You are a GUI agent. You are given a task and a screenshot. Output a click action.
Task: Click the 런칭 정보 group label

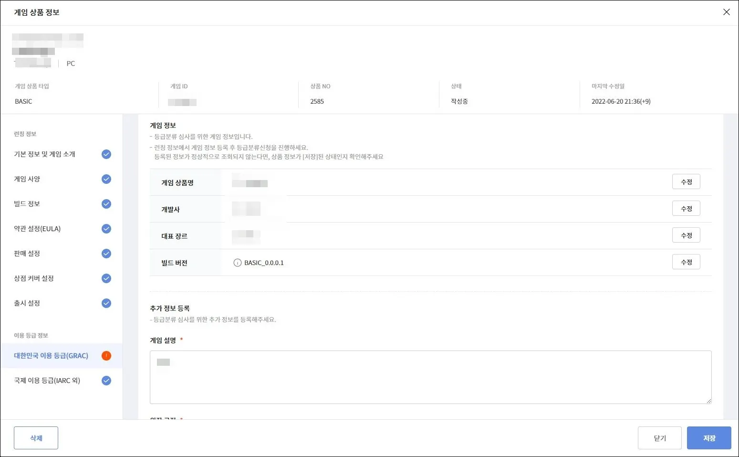click(25, 134)
